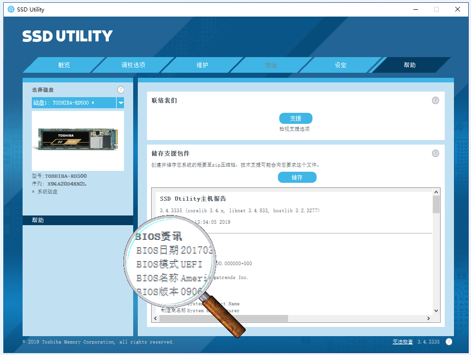Go to the 设定 settings tab
Image resolution: width=471 pixels, height=355 pixels.
[x=340, y=65]
